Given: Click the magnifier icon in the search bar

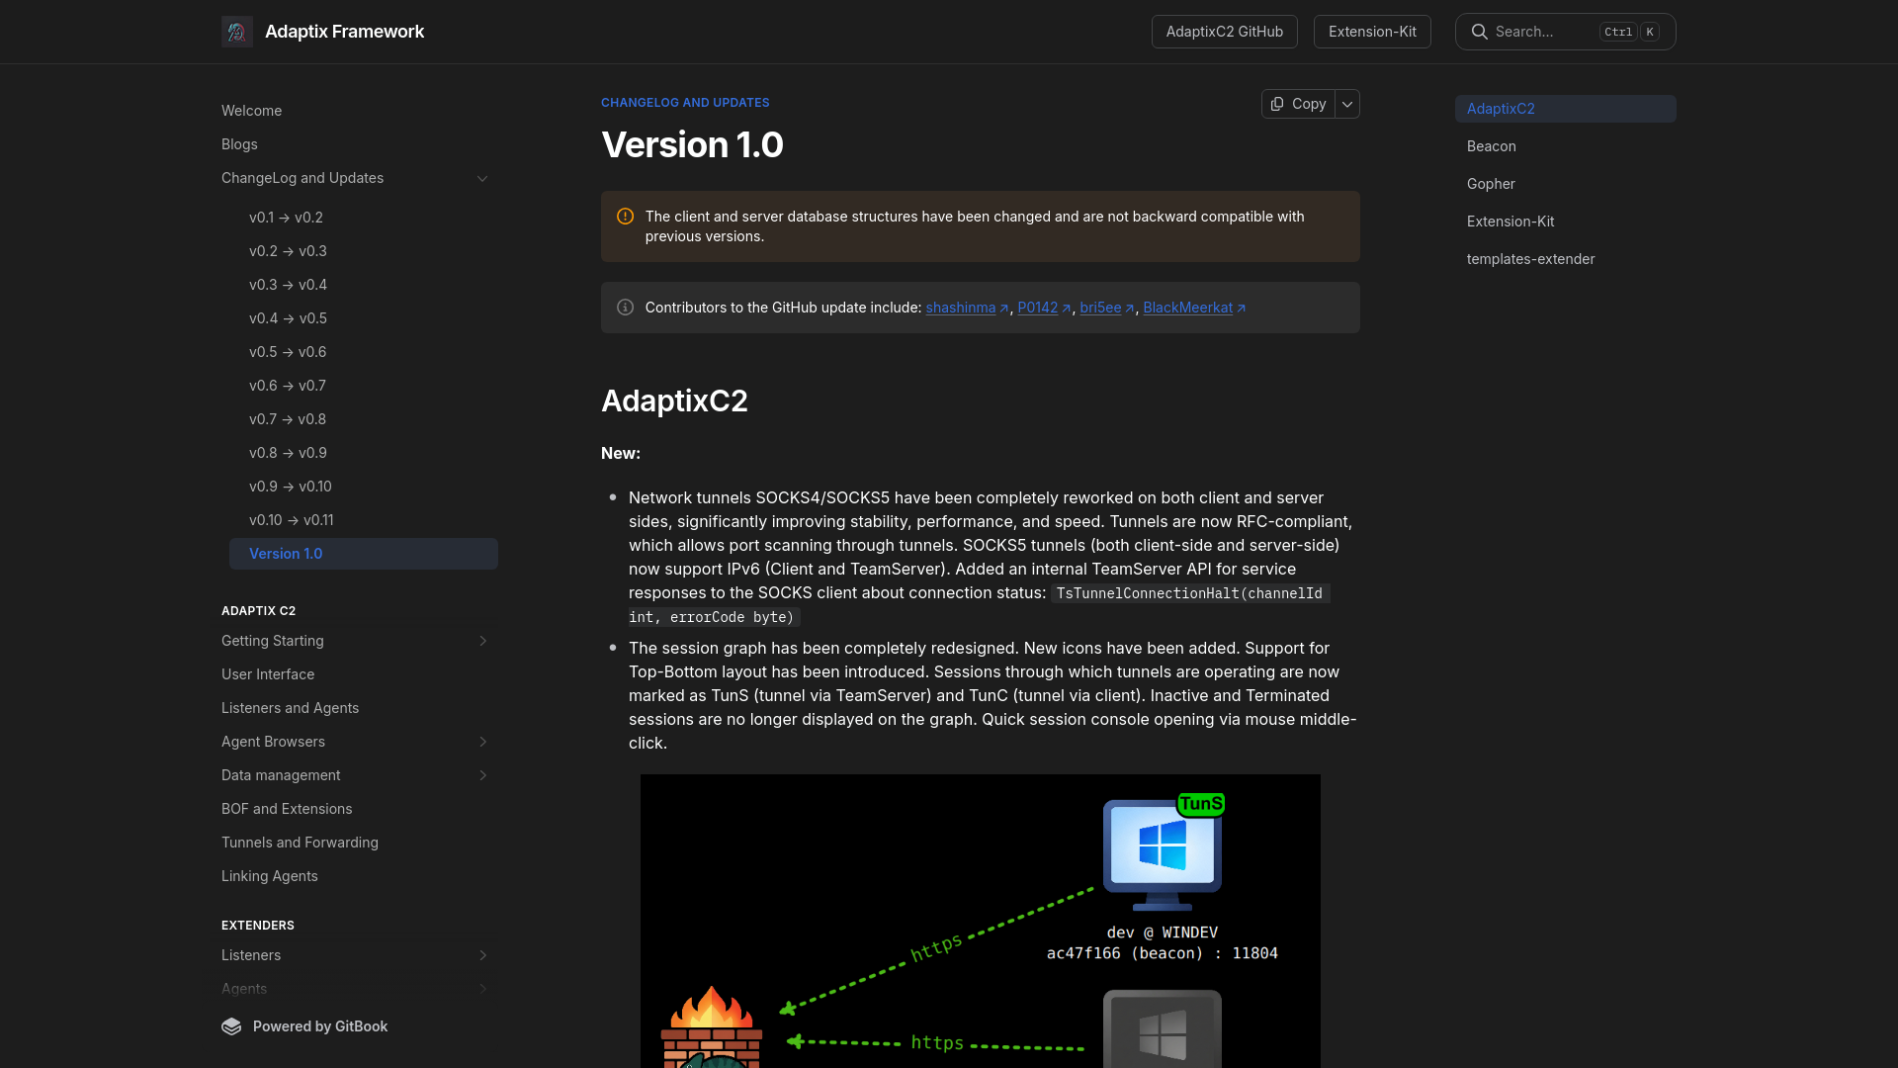Looking at the screenshot, I should [1479, 31].
